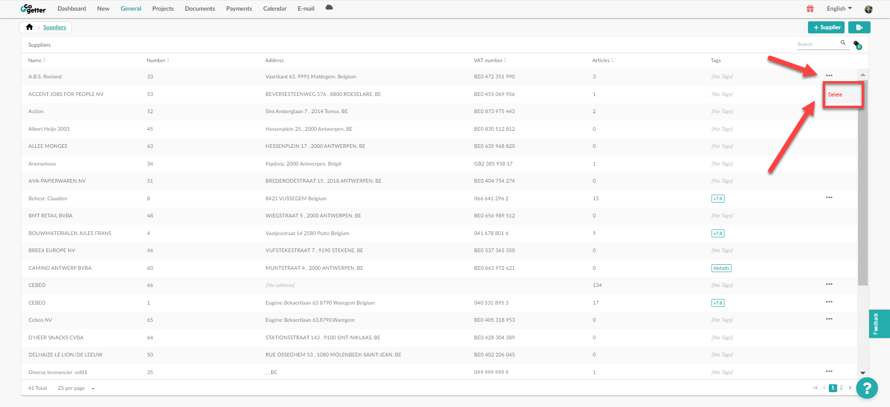The height and width of the screenshot is (407, 890).
Task: Open actions menu for Diverse leverancier -edit1
Action: 829,371
